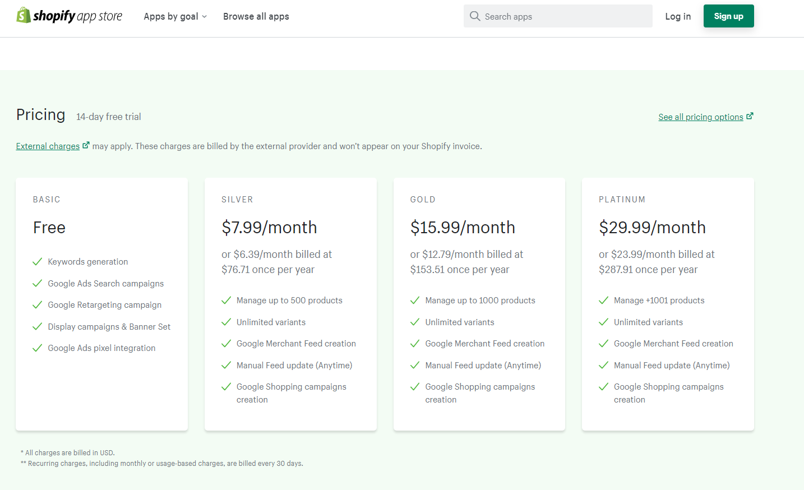Click the green Sign up button
This screenshot has height=490, width=804.
click(729, 16)
